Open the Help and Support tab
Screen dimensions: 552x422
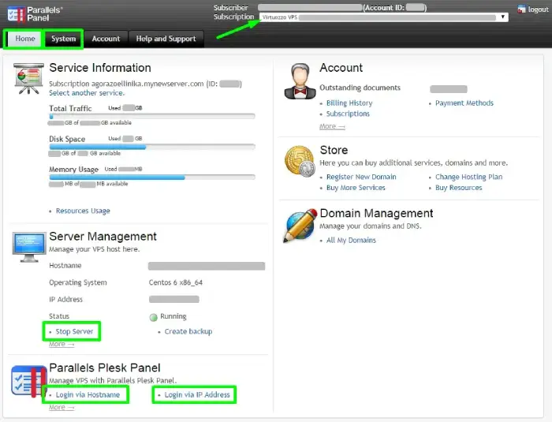(166, 39)
